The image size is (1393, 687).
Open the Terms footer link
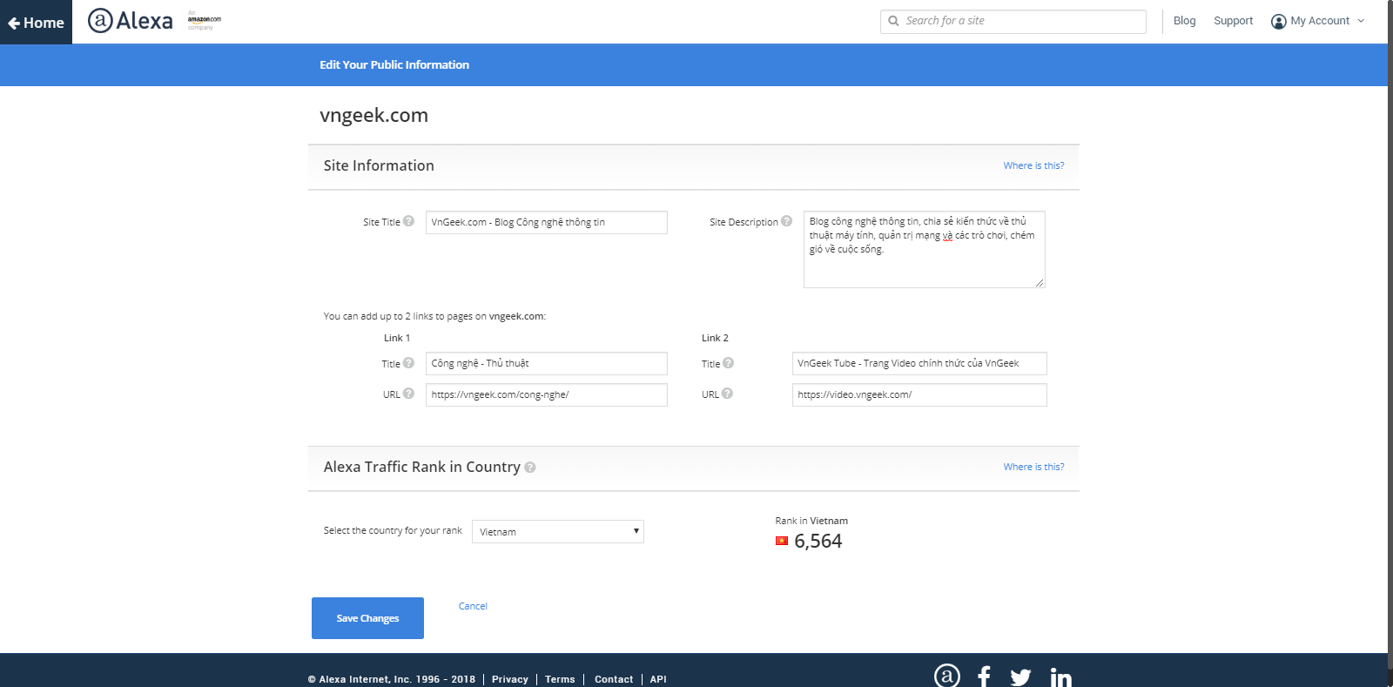(x=560, y=679)
